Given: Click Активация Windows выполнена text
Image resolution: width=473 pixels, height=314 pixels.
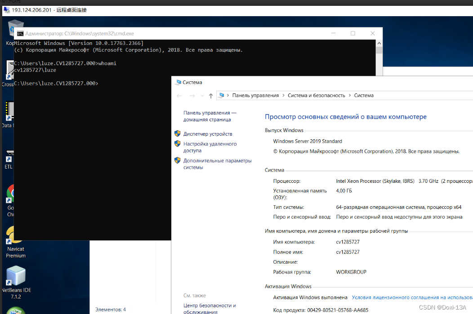Looking at the screenshot, I should pyautogui.click(x=310, y=297).
